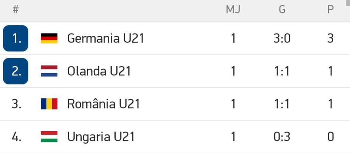Open Olanda U21 team page

pyautogui.click(x=99, y=71)
